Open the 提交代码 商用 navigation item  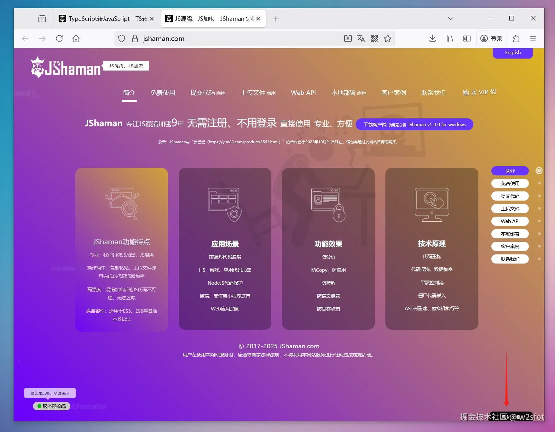tap(208, 93)
